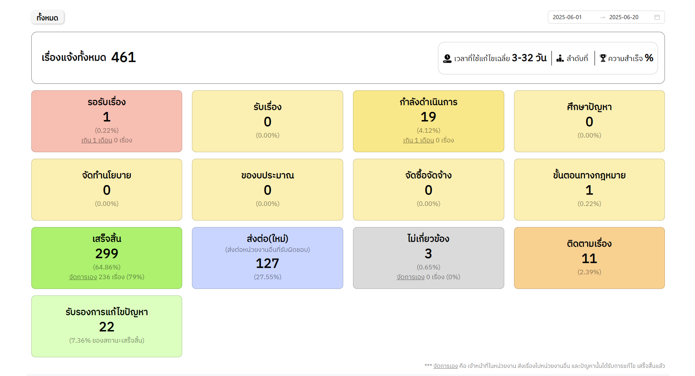Click the success rate trophy icon
695x376 pixels.
[603, 59]
